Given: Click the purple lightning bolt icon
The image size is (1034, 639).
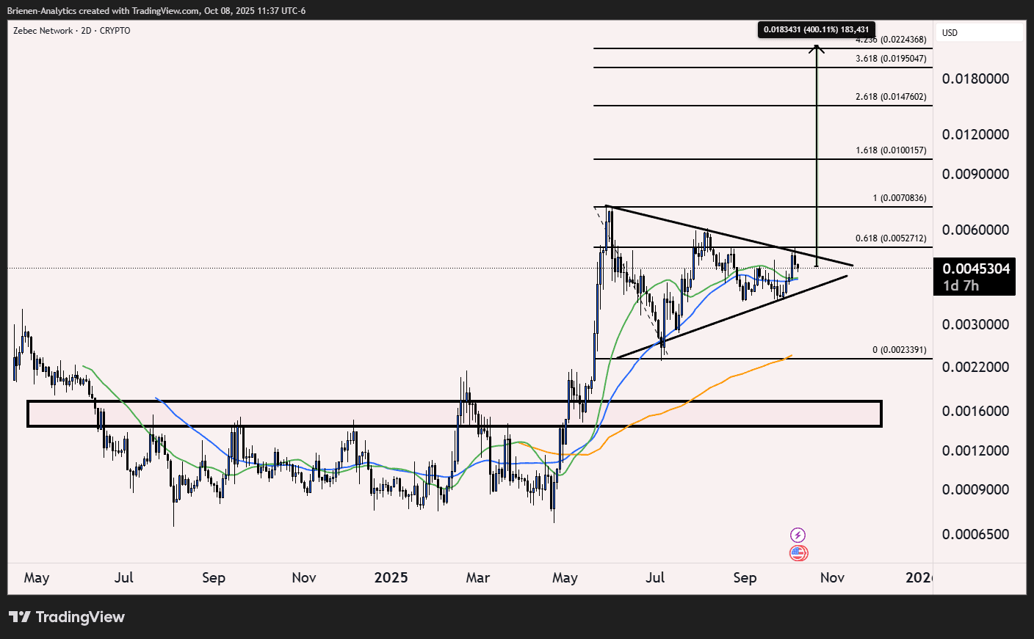Looking at the screenshot, I should [798, 533].
